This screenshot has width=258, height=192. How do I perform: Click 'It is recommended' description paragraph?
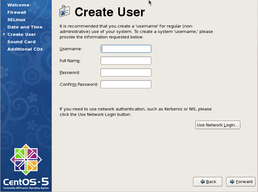pyautogui.click(x=136, y=31)
